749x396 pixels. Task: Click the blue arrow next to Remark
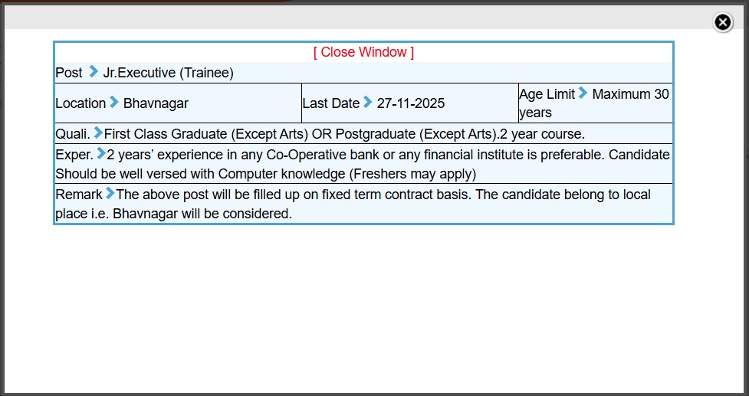(x=110, y=193)
